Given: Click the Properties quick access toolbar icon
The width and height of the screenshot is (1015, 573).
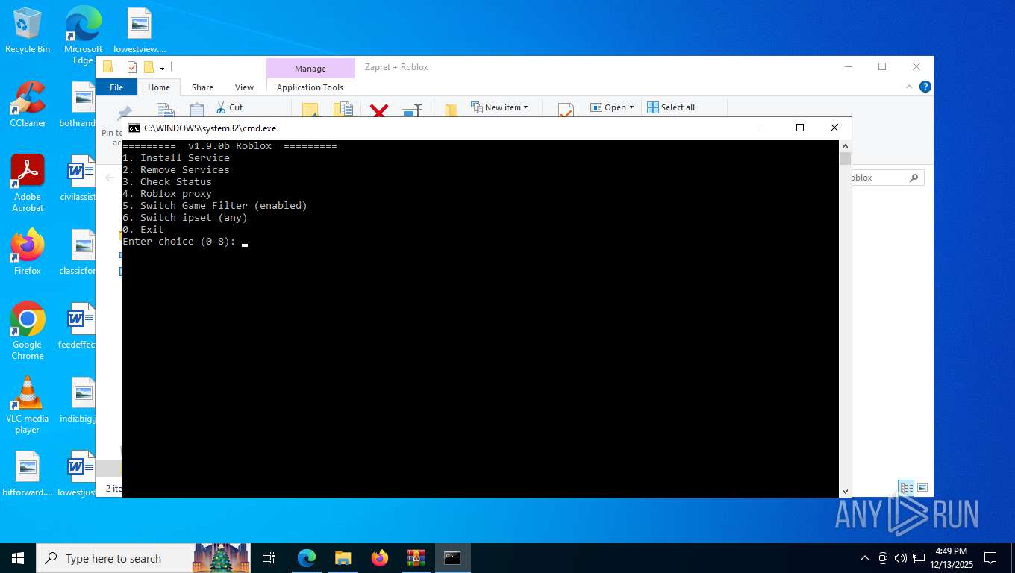Looking at the screenshot, I should tap(132, 67).
